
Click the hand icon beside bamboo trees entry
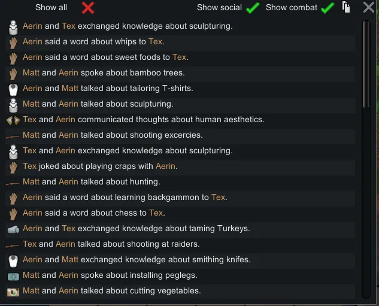(13, 73)
